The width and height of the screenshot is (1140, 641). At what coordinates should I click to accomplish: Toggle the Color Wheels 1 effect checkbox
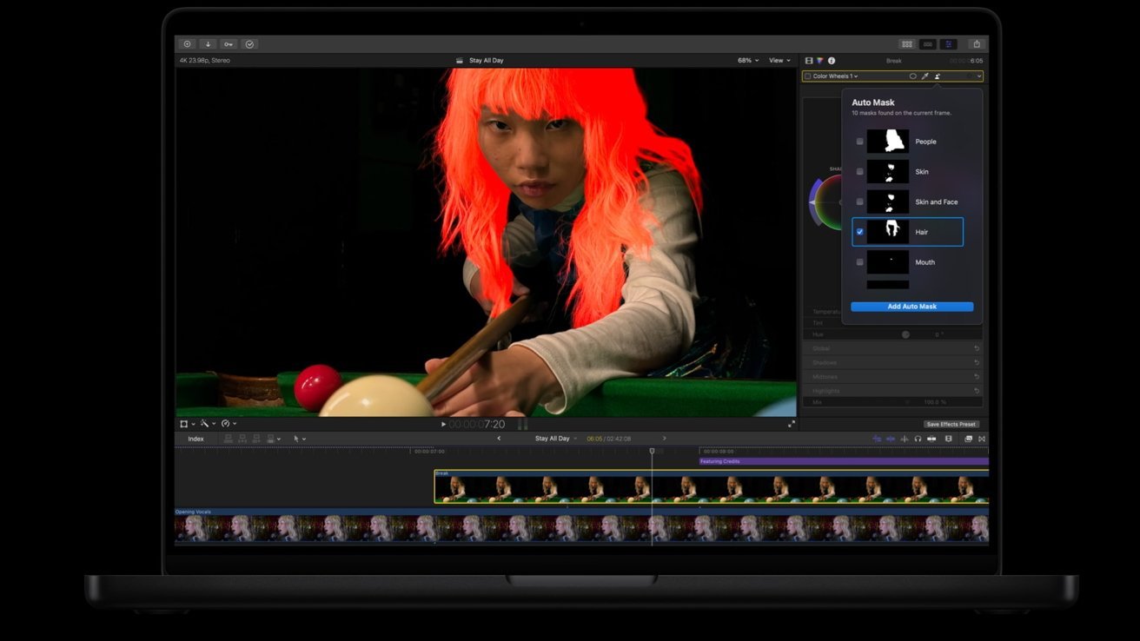tap(807, 76)
